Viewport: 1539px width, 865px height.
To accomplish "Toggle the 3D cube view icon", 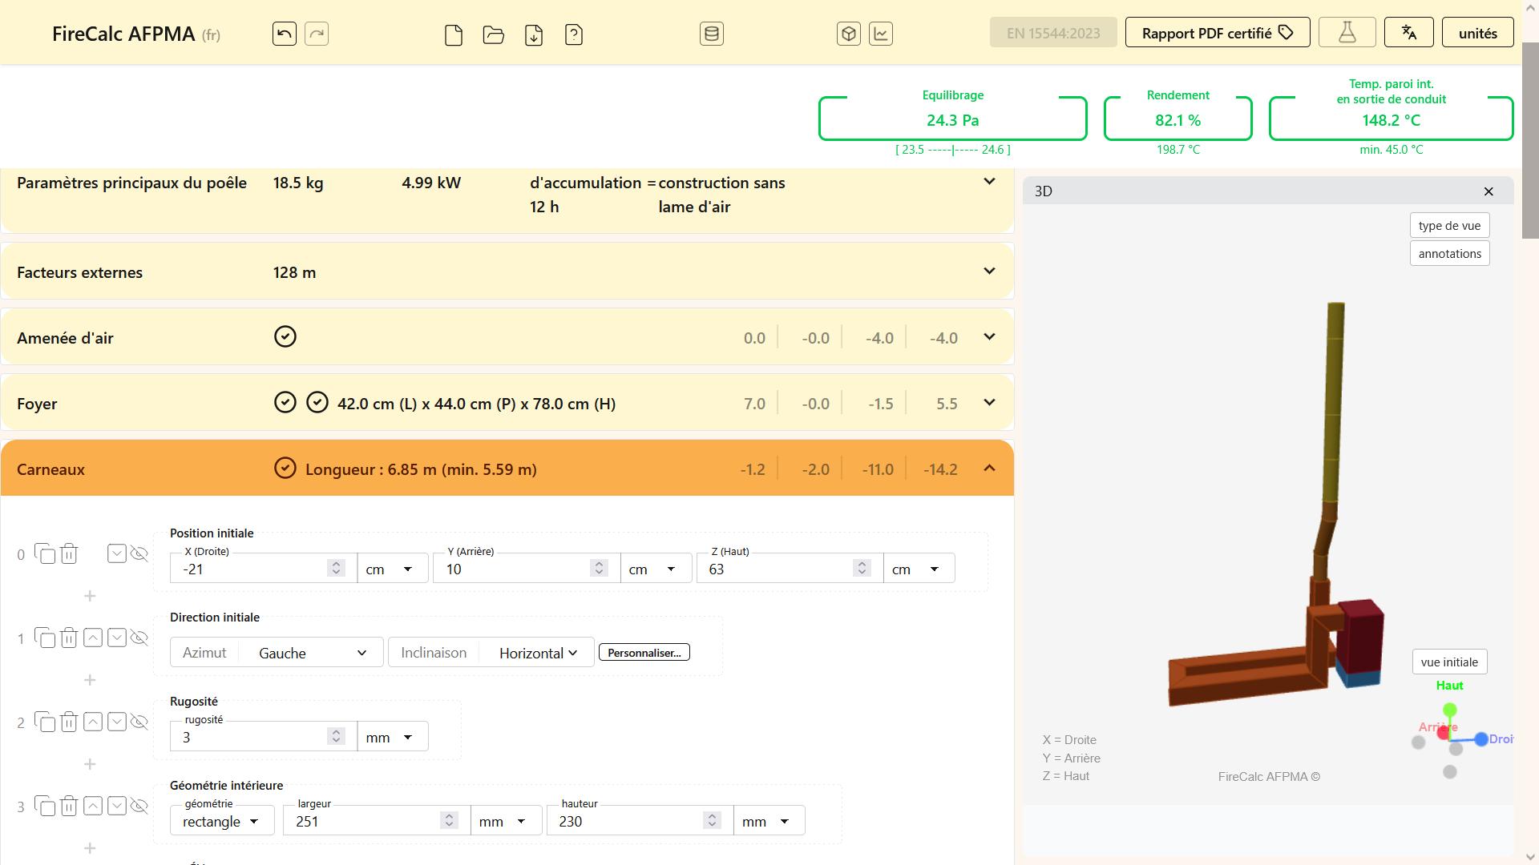I will click(849, 34).
